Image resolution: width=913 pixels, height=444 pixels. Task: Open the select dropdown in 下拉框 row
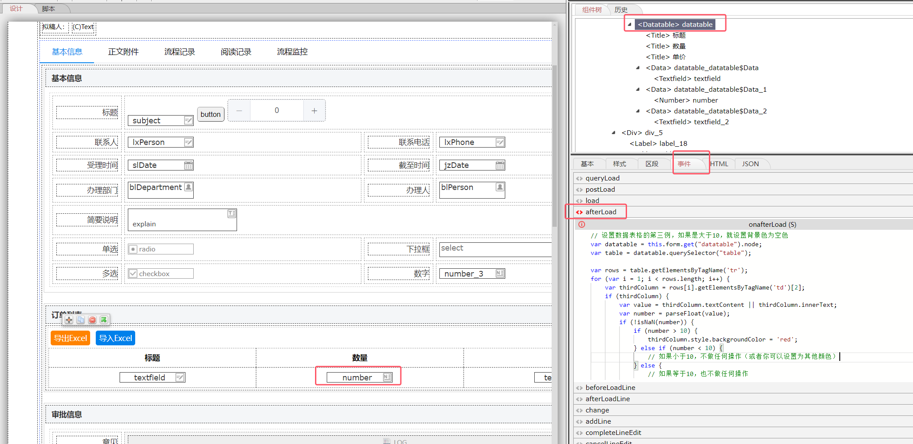coord(495,248)
